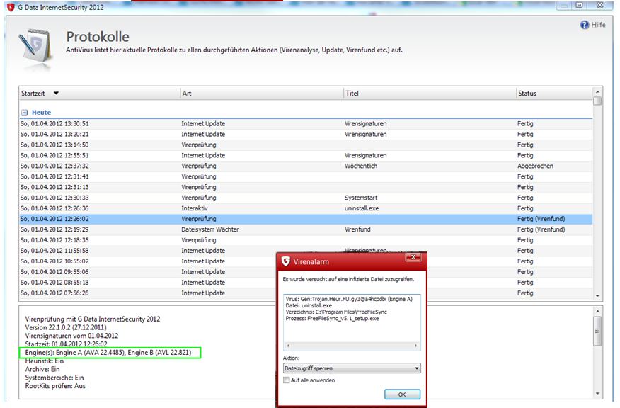Open the Aktion dropdown Dateizugriff sperren
This screenshot has height=408, width=620.
tap(352, 368)
